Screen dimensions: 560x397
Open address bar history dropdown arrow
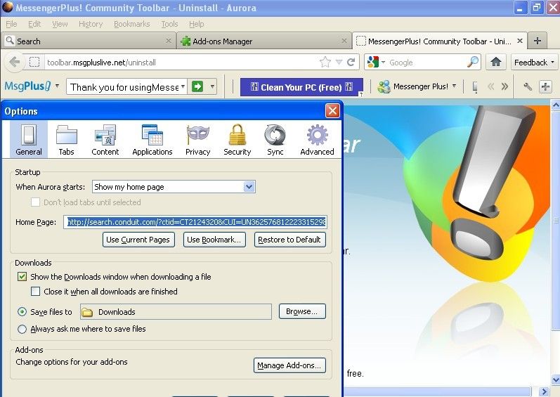tap(339, 63)
